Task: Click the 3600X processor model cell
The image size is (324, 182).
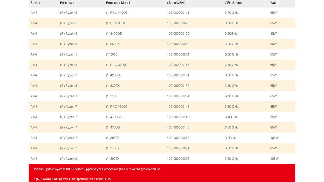Action: coord(113,44)
